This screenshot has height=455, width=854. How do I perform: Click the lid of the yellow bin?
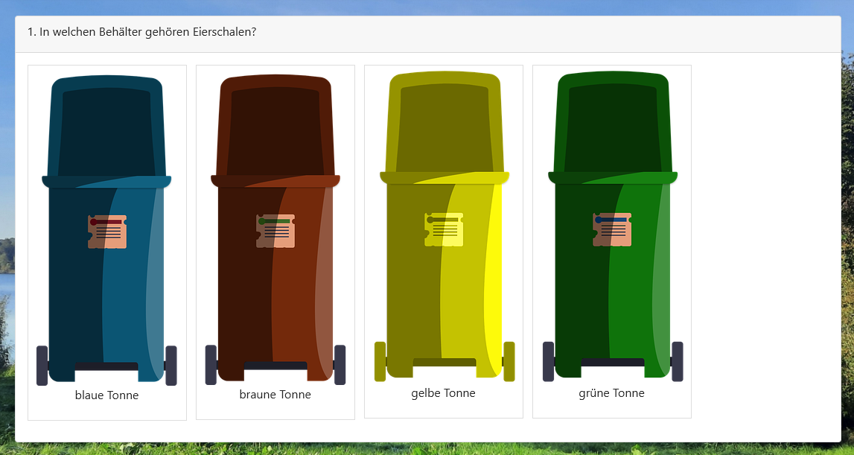point(444,124)
